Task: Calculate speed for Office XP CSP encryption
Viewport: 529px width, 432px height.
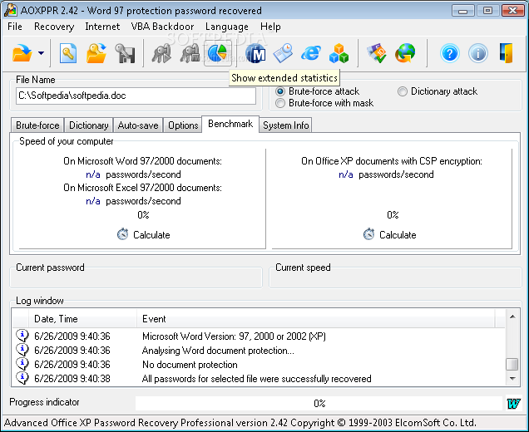Action: click(x=390, y=234)
